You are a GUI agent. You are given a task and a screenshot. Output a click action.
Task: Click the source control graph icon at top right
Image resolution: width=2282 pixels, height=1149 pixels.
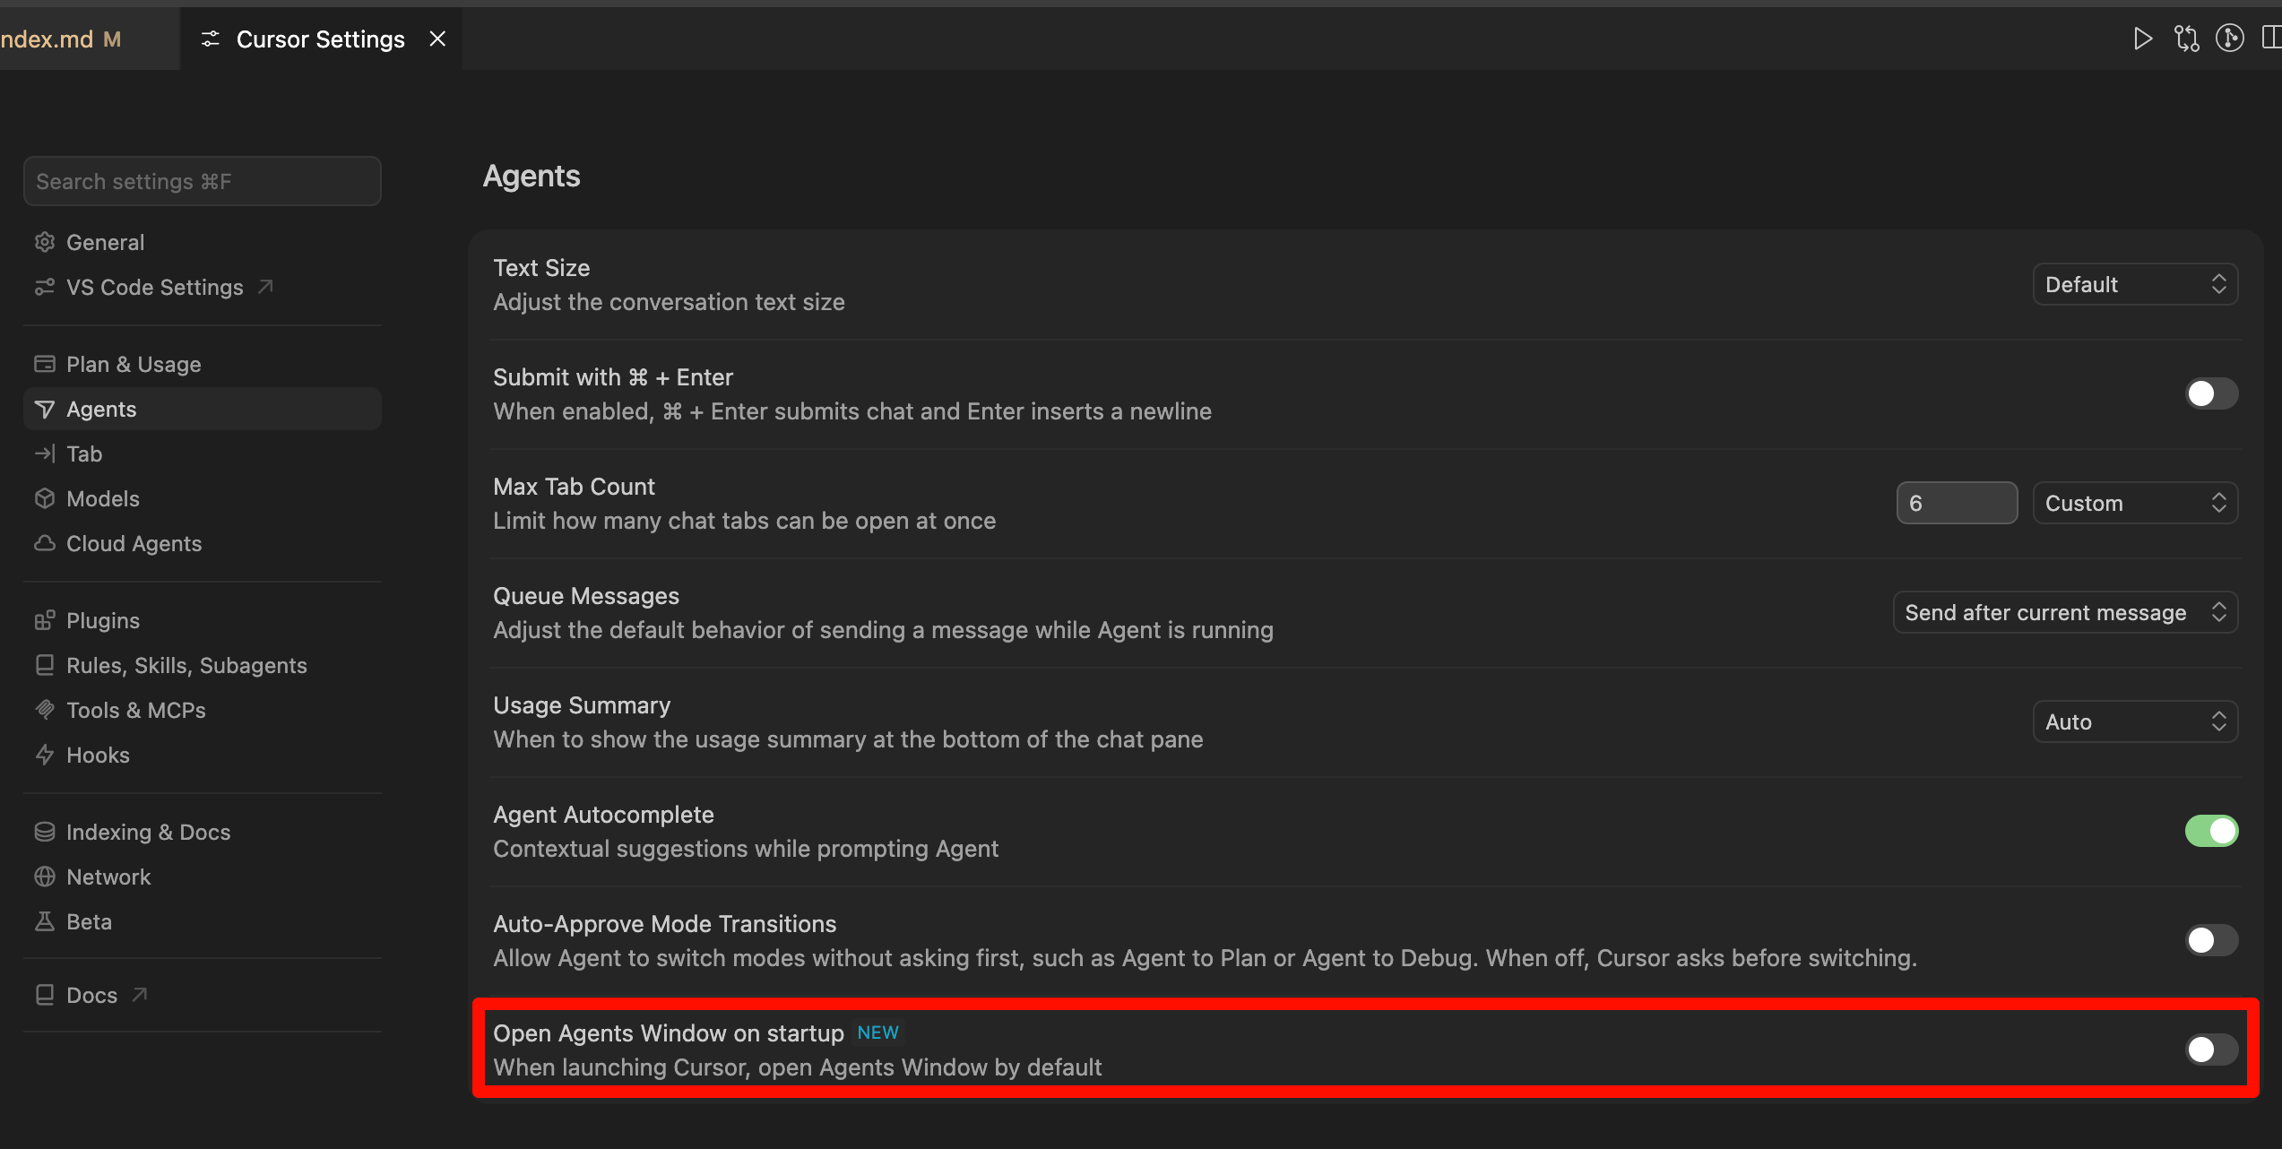[x=2230, y=39]
